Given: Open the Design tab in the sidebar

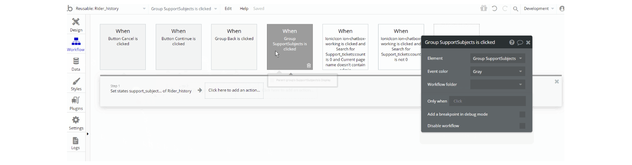Looking at the screenshot, I should tap(76, 25).
